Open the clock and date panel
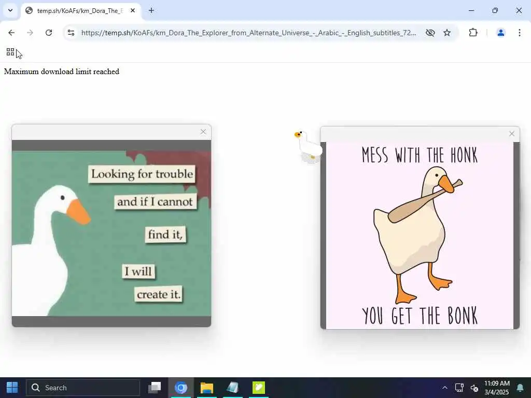531x398 pixels. pos(497,388)
